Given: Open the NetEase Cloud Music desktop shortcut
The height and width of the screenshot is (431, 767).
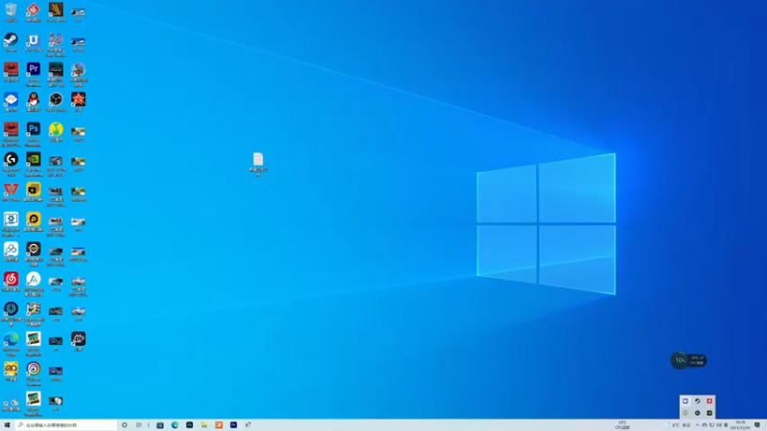Looking at the screenshot, I should (x=11, y=282).
